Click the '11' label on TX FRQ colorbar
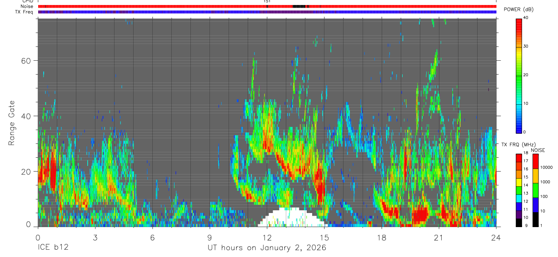558x257 pixels. [x=526, y=210]
